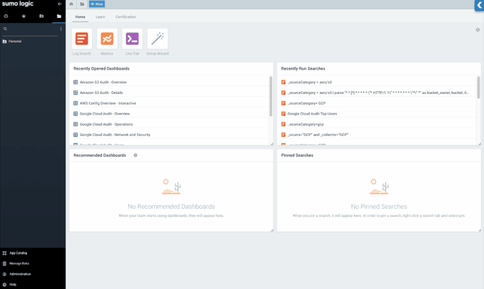Switch to the Home tab

tap(80, 17)
